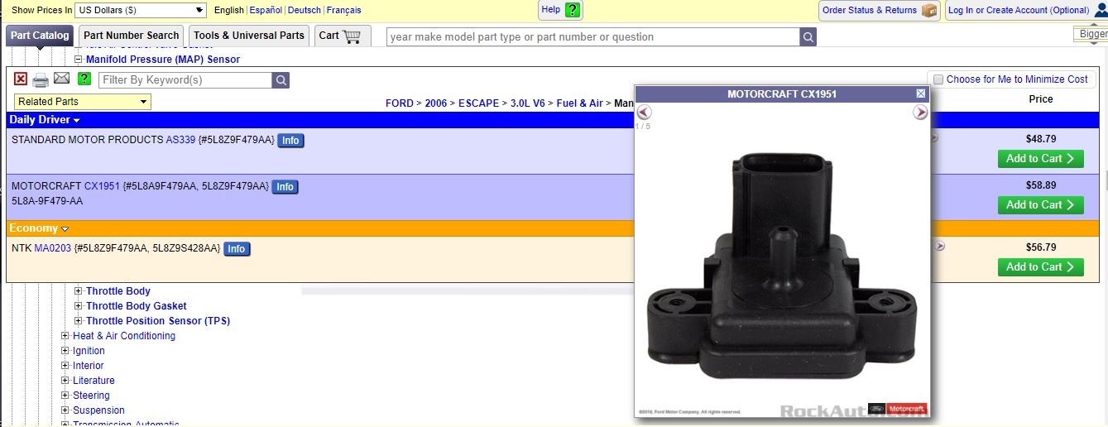
Task: Click the $58.89 price text
Action: coord(1040,185)
